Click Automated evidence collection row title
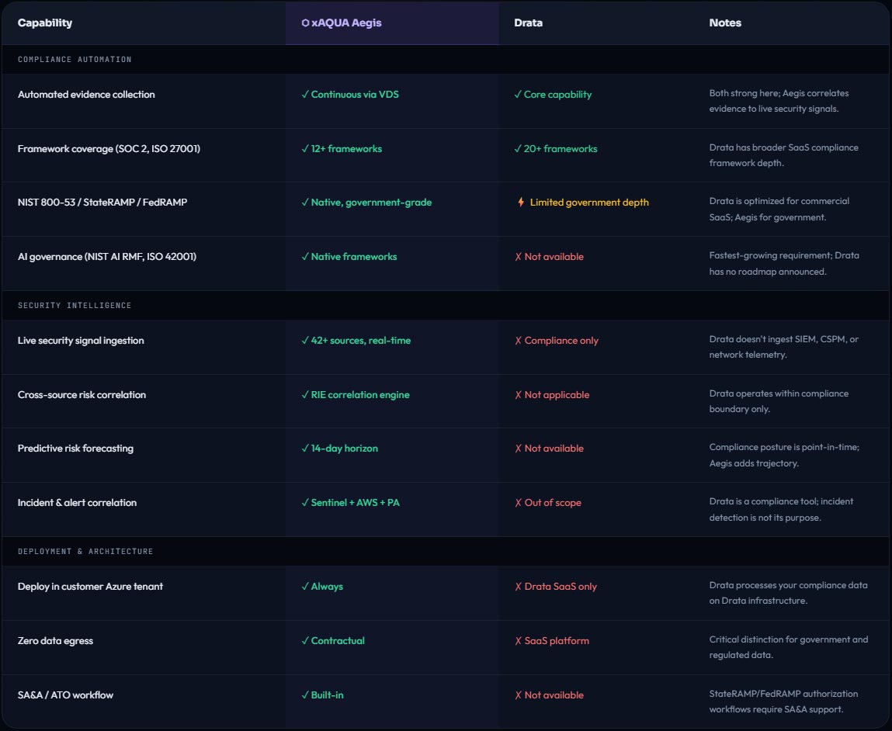This screenshot has width=892, height=731. [x=86, y=95]
